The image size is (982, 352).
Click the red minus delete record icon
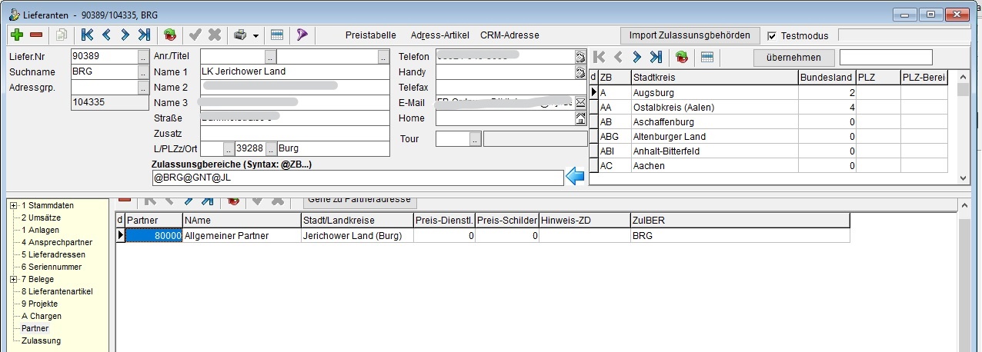click(36, 35)
